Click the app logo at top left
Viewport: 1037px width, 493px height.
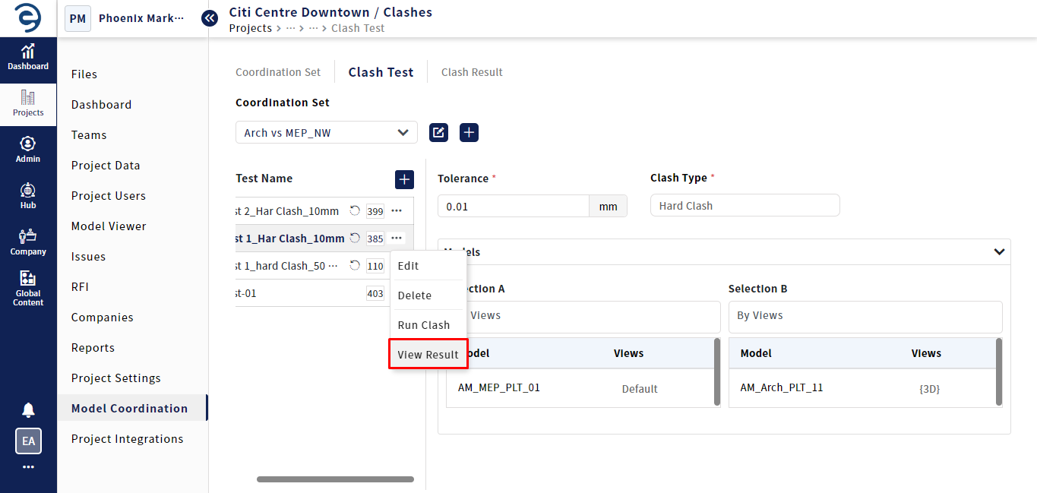[x=28, y=18]
